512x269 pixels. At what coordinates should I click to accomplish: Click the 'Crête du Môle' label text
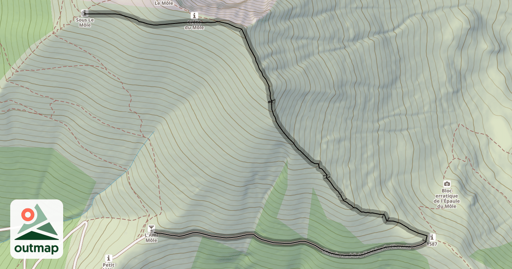point(195,25)
